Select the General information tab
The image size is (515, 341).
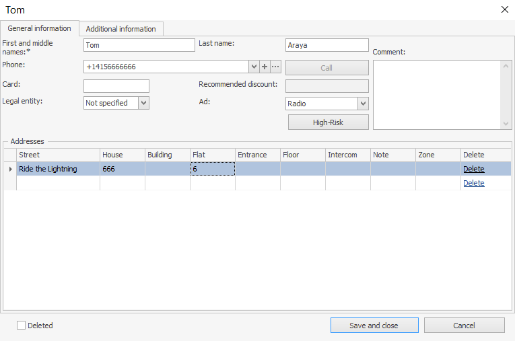39,28
